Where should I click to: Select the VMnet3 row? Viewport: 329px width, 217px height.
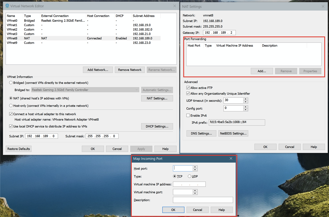point(84,34)
